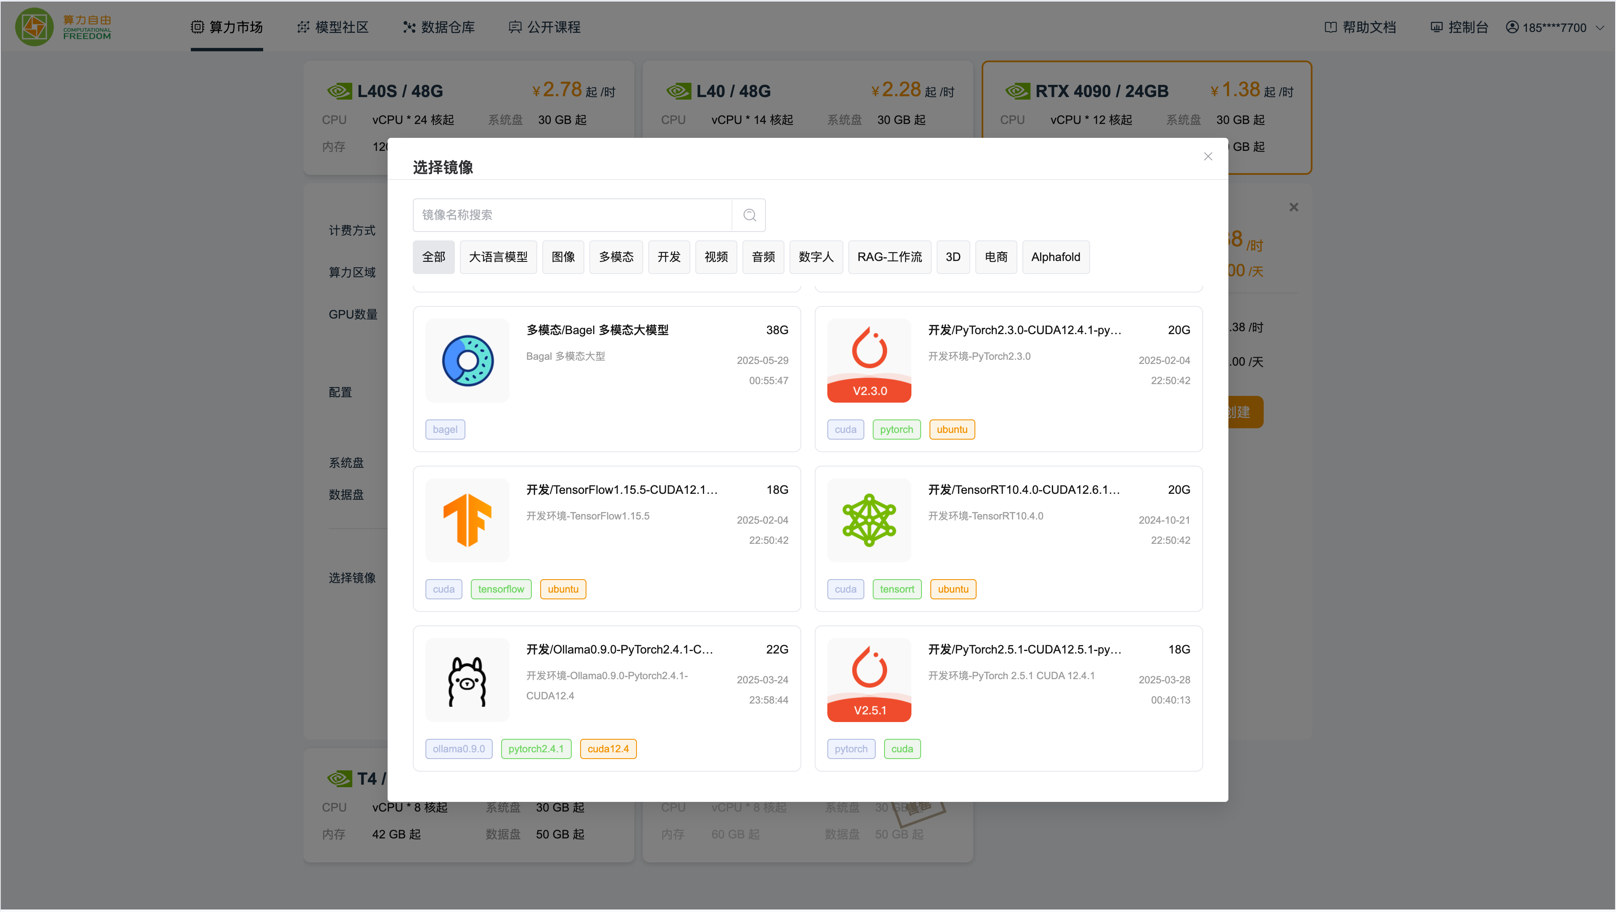Click the Freedom logo in header
1616x912 pixels.
(63, 27)
